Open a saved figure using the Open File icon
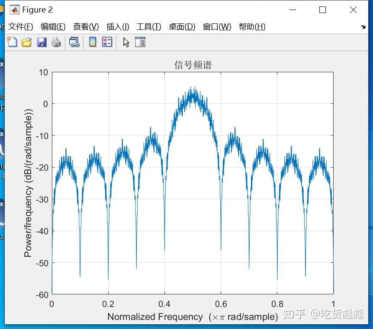The height and width of the screenshot is (329, 373). [26, 42]
